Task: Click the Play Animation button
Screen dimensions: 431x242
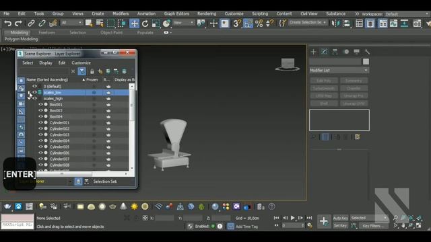Action: click(292, 218)
